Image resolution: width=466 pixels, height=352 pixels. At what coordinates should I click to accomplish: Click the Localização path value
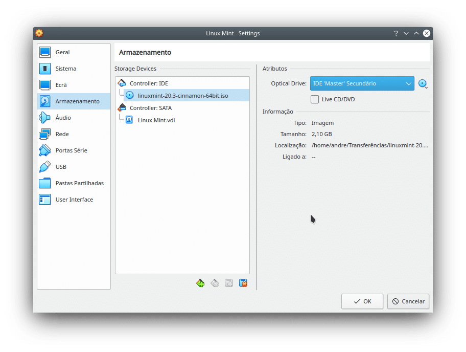tap(370, 145)
